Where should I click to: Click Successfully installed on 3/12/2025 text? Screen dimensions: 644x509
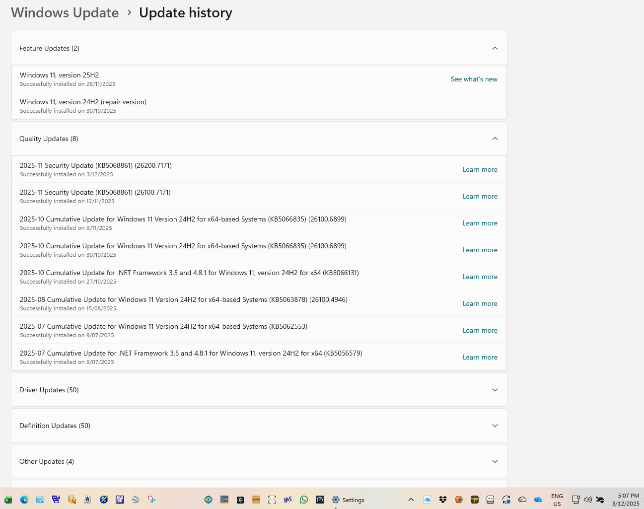(x=67, y=175)
